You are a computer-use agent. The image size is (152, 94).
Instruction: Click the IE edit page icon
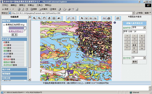[x=73, y=9]
